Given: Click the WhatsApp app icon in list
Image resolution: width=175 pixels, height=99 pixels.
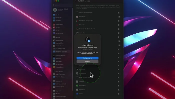Looking at the screenshot, I should pos(77,86).
